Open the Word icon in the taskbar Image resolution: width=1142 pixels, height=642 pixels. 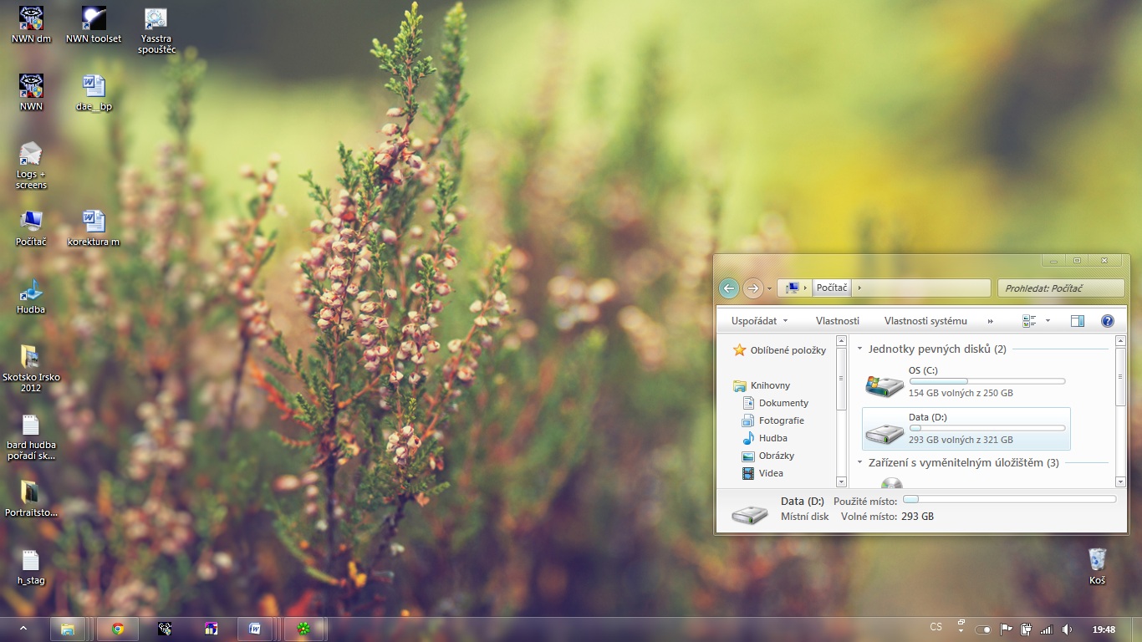point(255,629)
